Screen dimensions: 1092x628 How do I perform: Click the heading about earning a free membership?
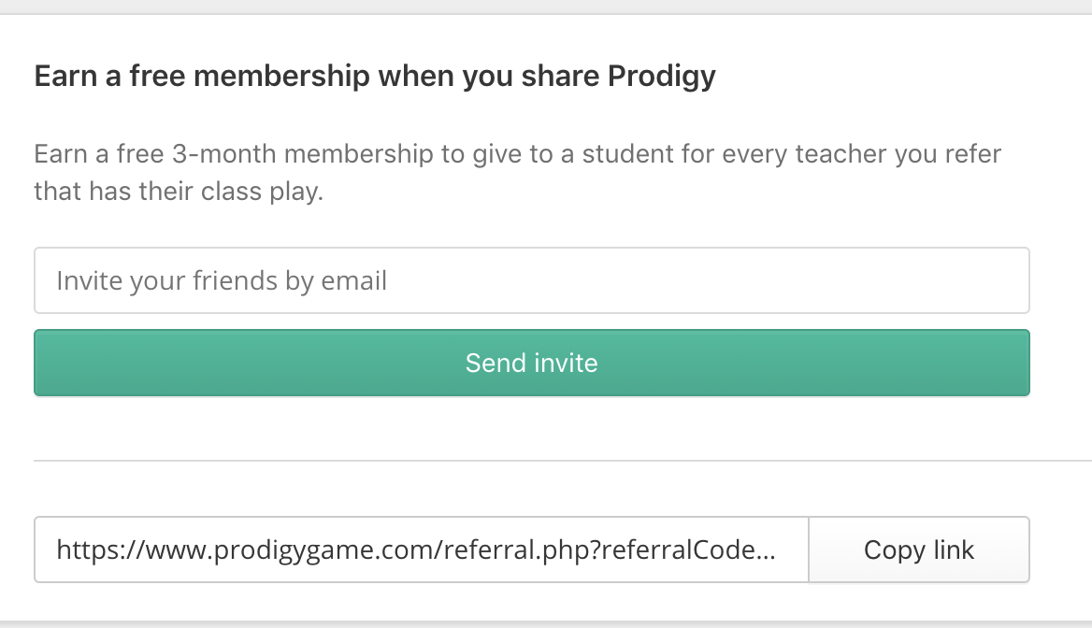(x=374, y=76)
